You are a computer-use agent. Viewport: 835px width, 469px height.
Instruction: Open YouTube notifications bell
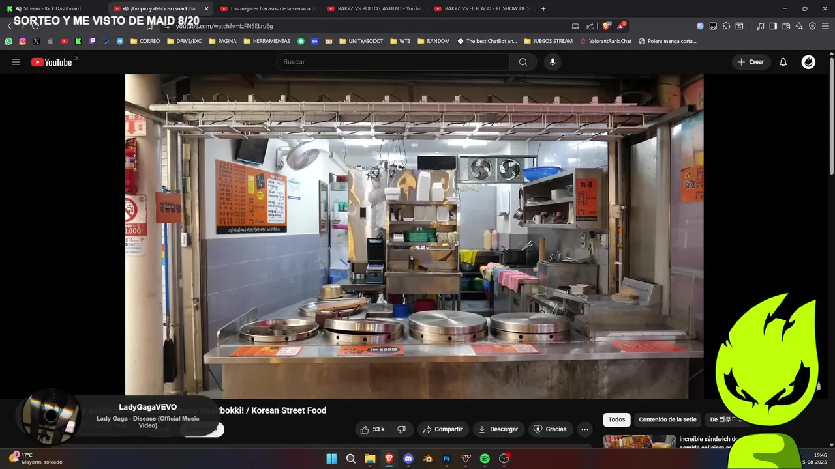coord(783,62)
